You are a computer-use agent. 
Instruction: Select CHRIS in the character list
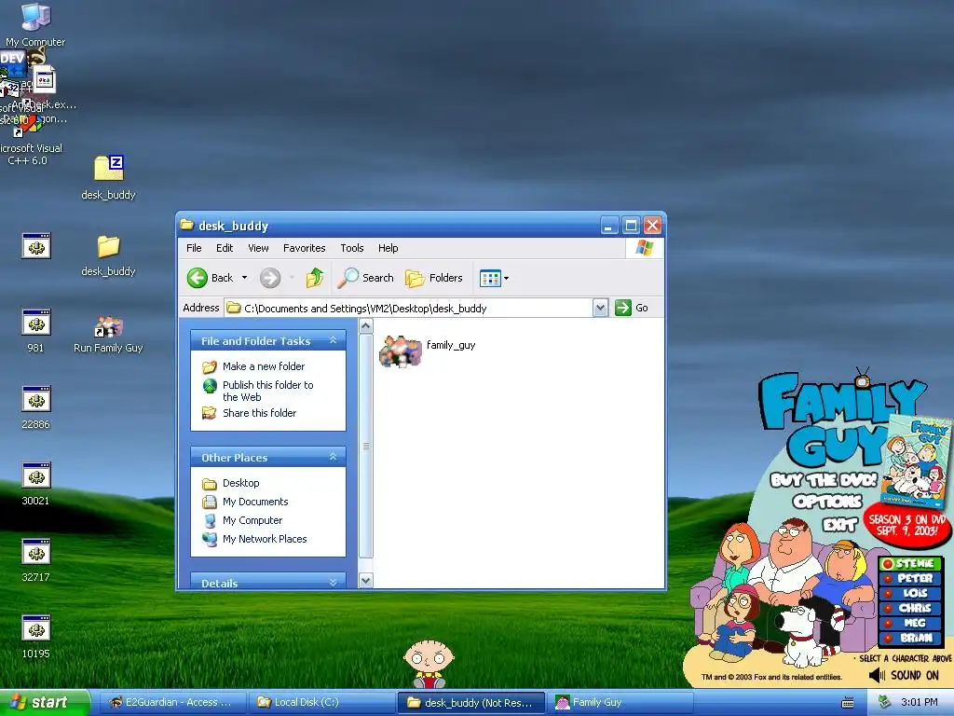click(x=910, y=608)
